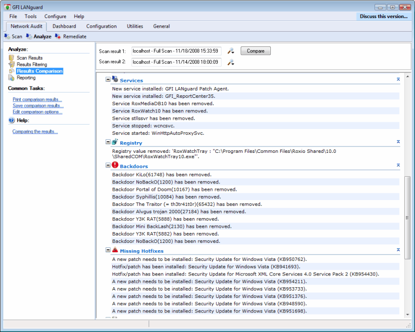Click the Services section heading
Viewport: 415px width, 332px height.
[x=132, y=80]
